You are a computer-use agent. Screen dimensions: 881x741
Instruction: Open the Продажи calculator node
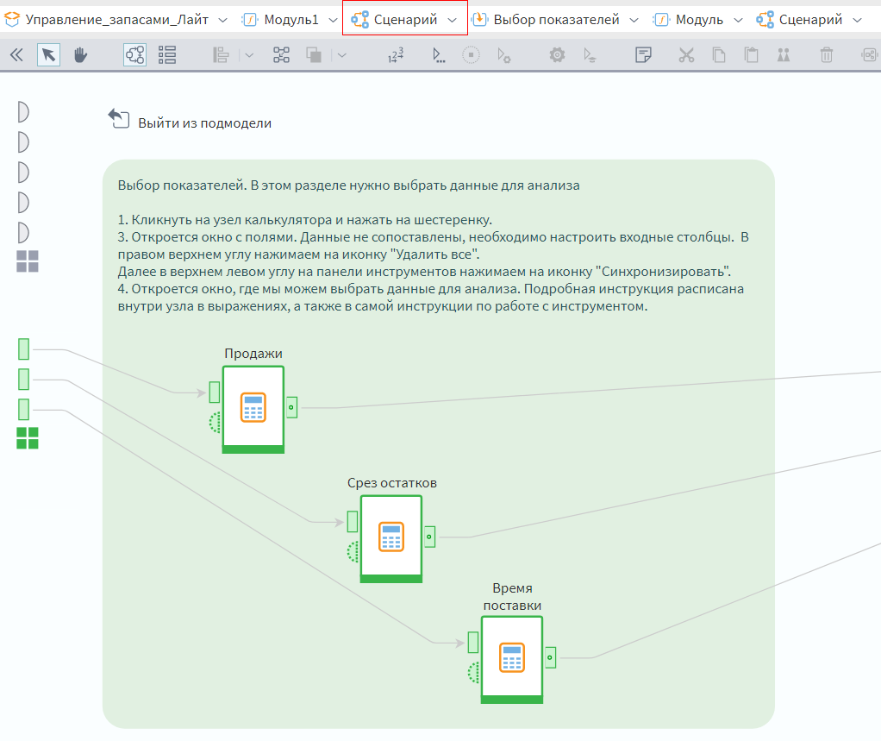pos(253,408)
